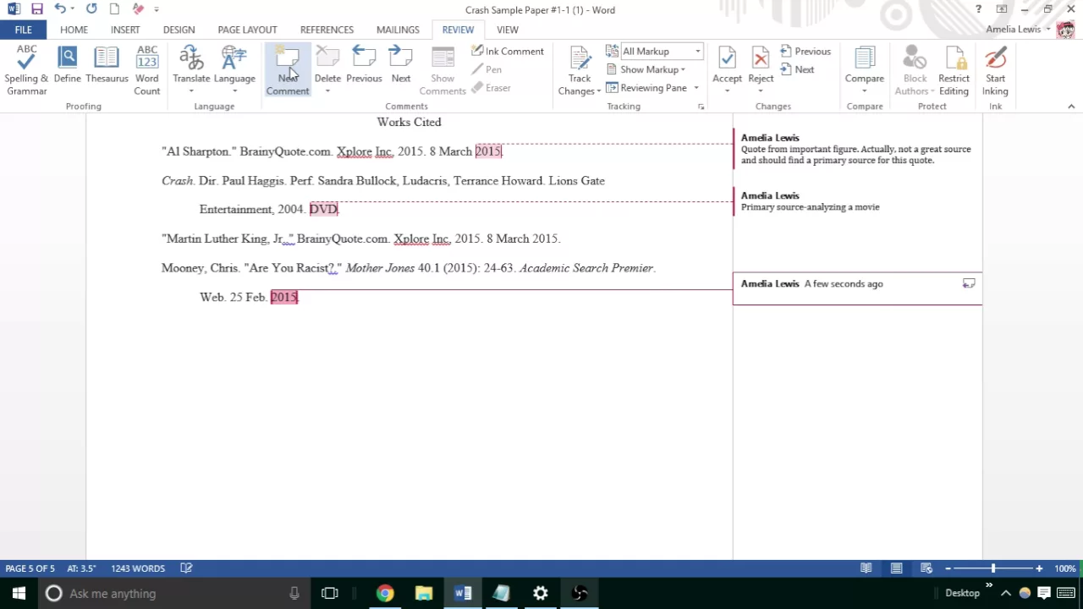Show the Word Count dialog
The image size is (1083, 609).
(x=147, y=71)
